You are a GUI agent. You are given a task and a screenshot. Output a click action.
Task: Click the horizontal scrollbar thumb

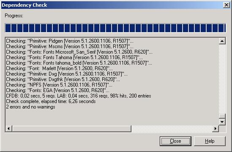click(72, 129)
